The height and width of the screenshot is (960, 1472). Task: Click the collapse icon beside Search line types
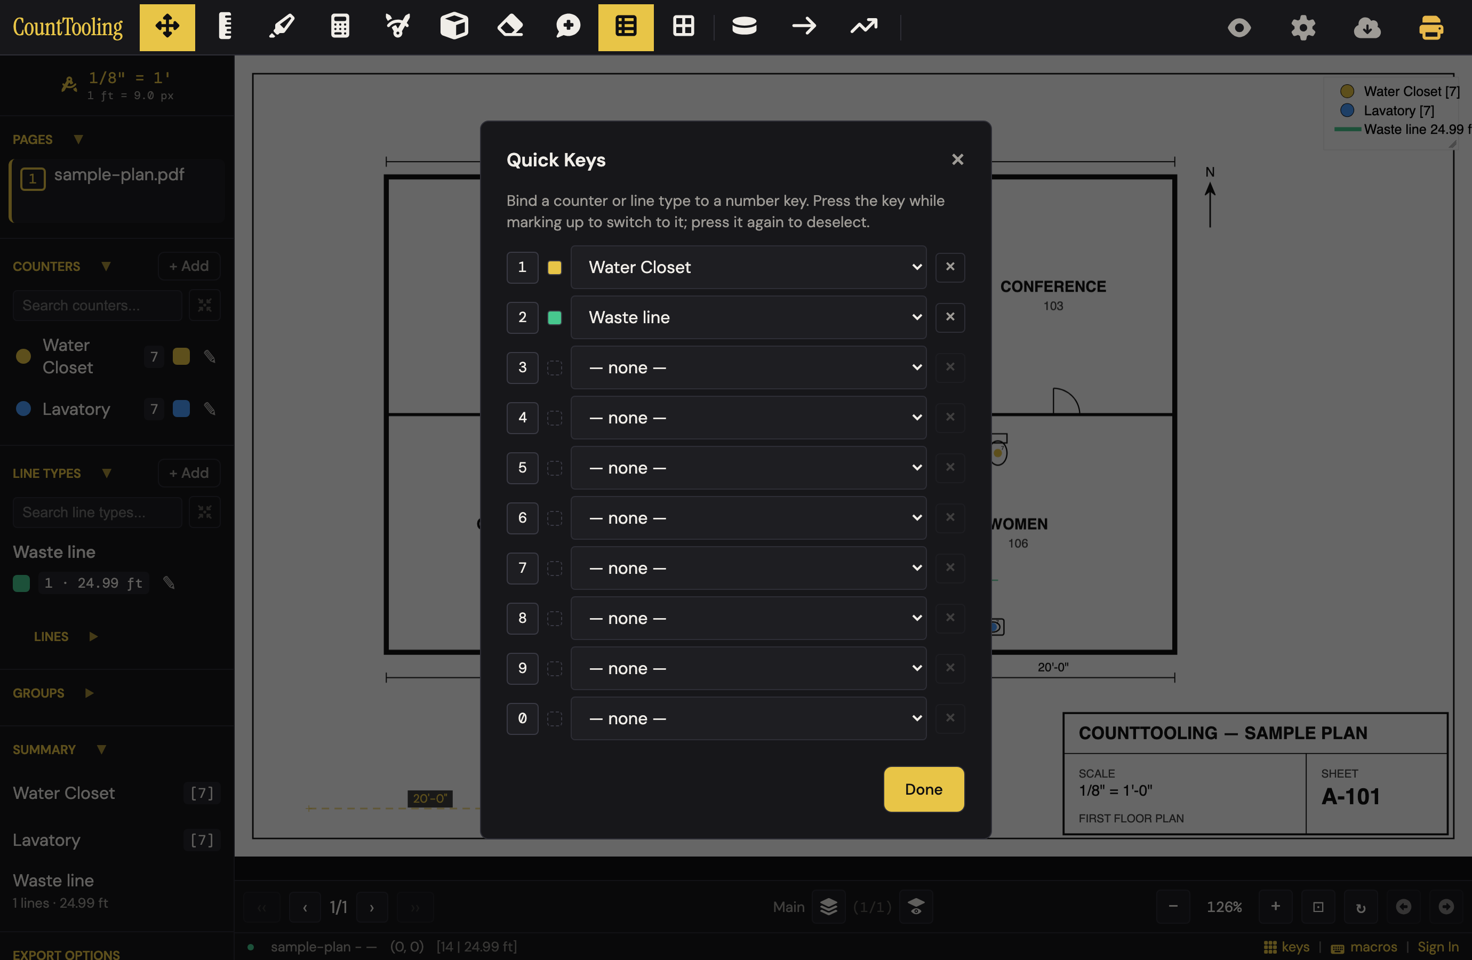click(x=205, y=512)
